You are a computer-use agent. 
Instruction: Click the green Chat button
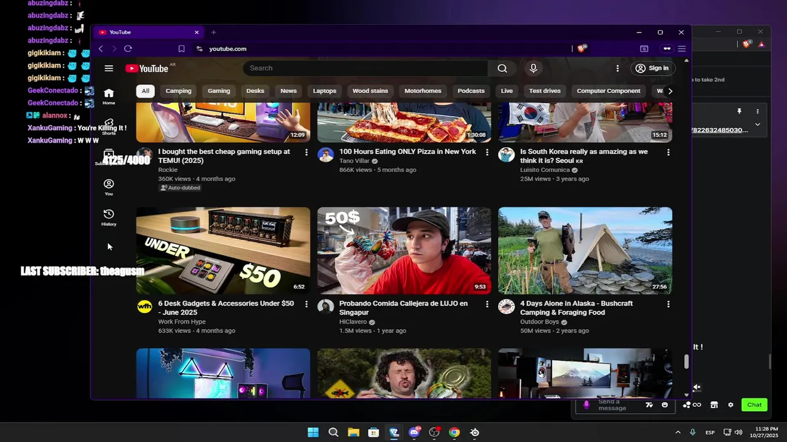[x=754, y=405]
